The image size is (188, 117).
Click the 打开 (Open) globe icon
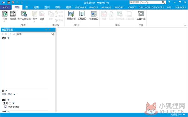pos(5,14)
